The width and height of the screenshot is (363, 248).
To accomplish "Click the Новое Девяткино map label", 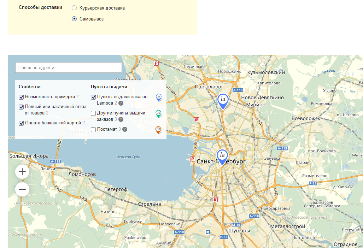I will (263, 98).
